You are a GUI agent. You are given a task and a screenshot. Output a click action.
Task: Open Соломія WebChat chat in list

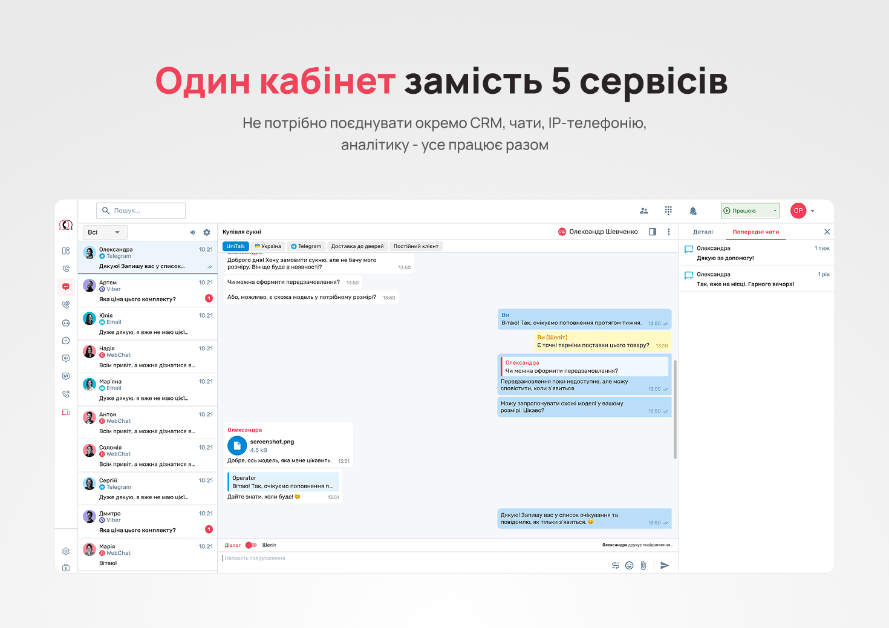click(x=148, y=456)
